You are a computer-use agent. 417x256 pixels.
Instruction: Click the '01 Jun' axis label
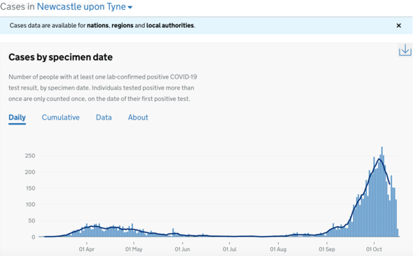pos(182,249)
